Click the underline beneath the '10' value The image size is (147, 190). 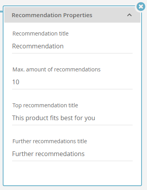(72, 89)
